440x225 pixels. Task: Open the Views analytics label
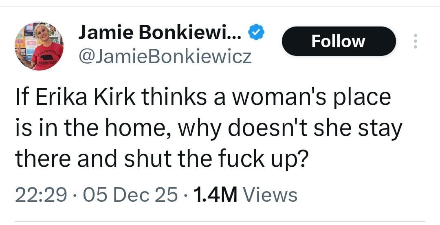(270, 194)
